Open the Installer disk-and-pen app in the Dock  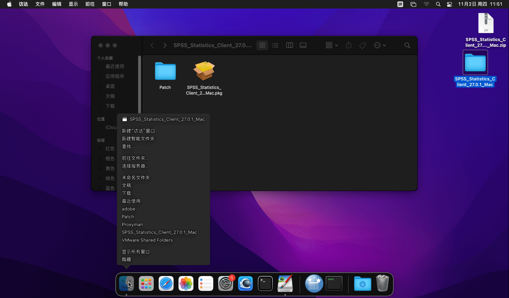[285, 283]
